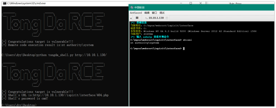Screen dimensions: 276x108
Task: Click the C:\Users\dyy\Desktop> prompt at bottom of cmd
Action: 19,105
